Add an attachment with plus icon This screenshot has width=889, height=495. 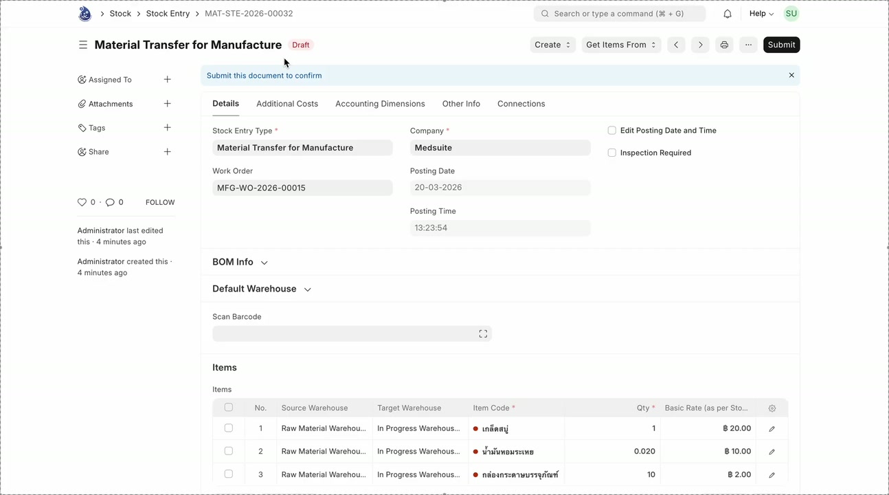pyautogui.click(x=167, y=104)
